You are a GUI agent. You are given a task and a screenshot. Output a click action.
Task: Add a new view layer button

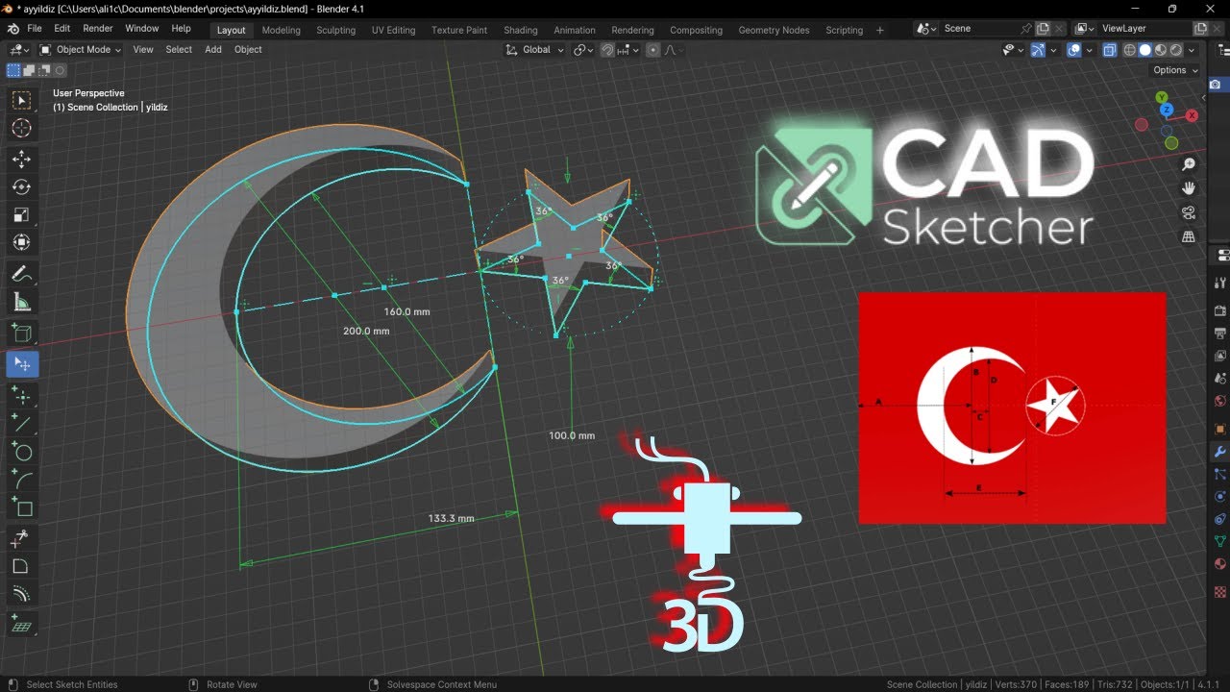[1200, 29]
